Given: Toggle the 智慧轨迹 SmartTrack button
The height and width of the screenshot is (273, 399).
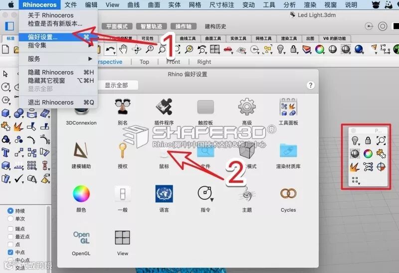Looking at the screenshot, I should pos(152,26).
